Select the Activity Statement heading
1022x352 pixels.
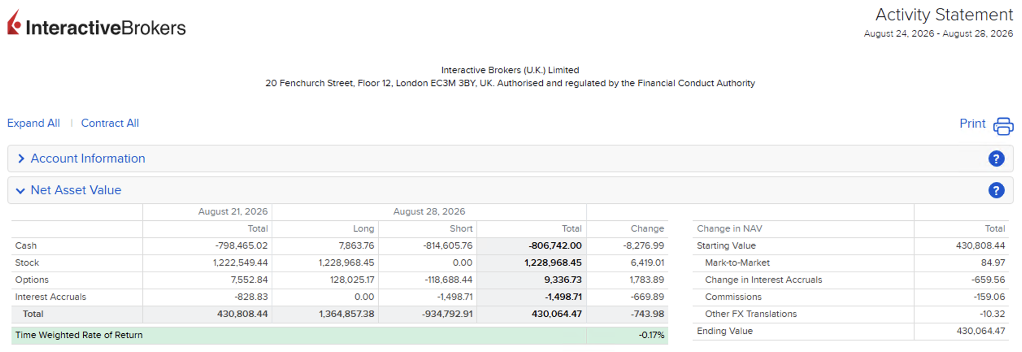pyautogui.click(x=944, y=15)
